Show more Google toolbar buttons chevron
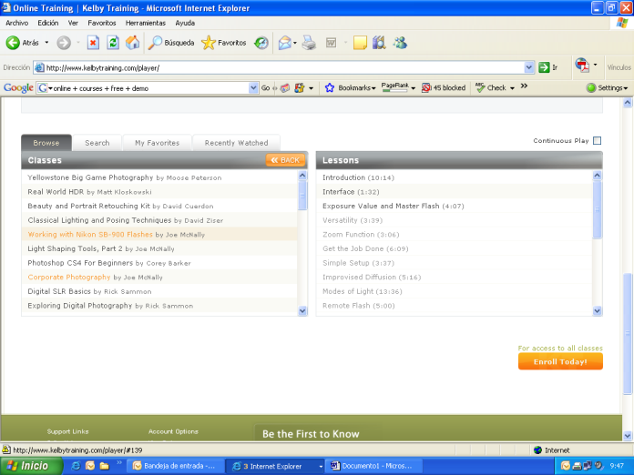Screen dimensions: 634x475 pos(524,86)
